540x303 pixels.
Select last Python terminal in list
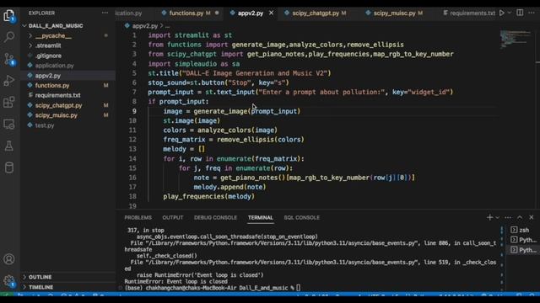[x=523, y=250]
